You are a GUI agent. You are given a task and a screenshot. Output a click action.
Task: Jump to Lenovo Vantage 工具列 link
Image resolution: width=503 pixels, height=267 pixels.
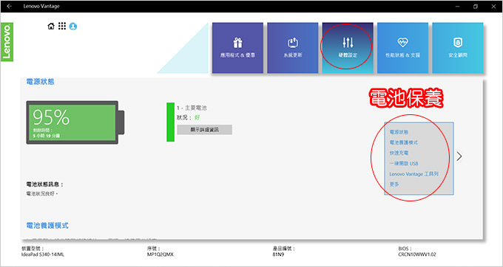coord(413,174)
